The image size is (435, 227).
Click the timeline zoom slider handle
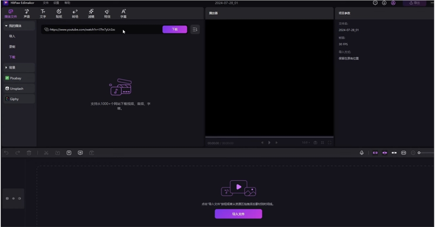[419, 153]
